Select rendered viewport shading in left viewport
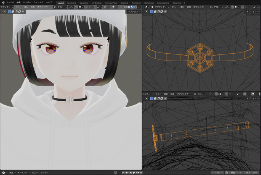261x175 pixels. pyautogui.click(x=136, y=7)
